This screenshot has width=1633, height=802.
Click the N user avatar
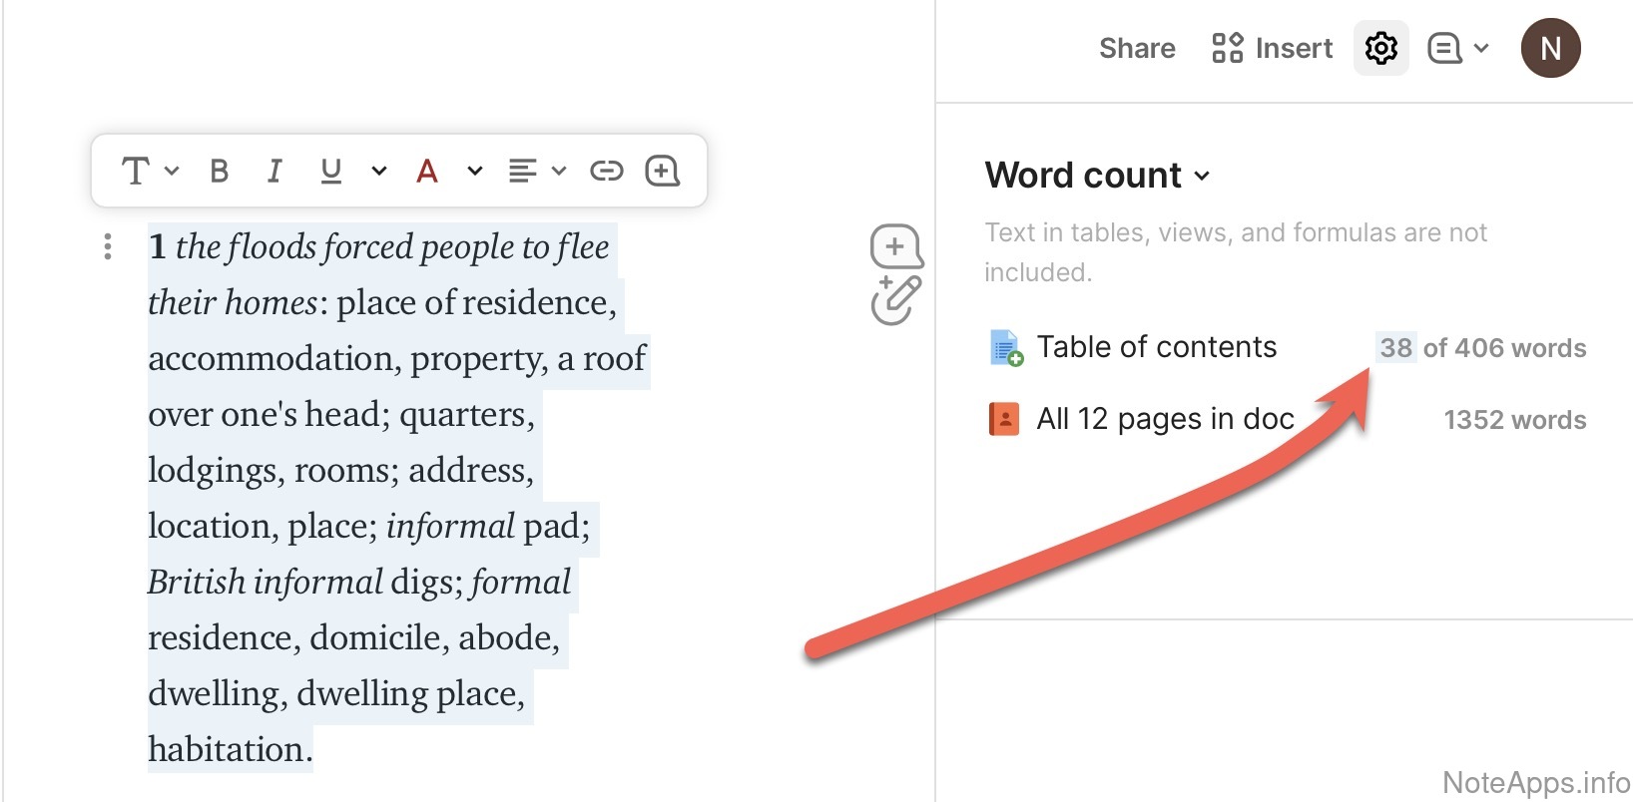click(x=1550, y=48)
